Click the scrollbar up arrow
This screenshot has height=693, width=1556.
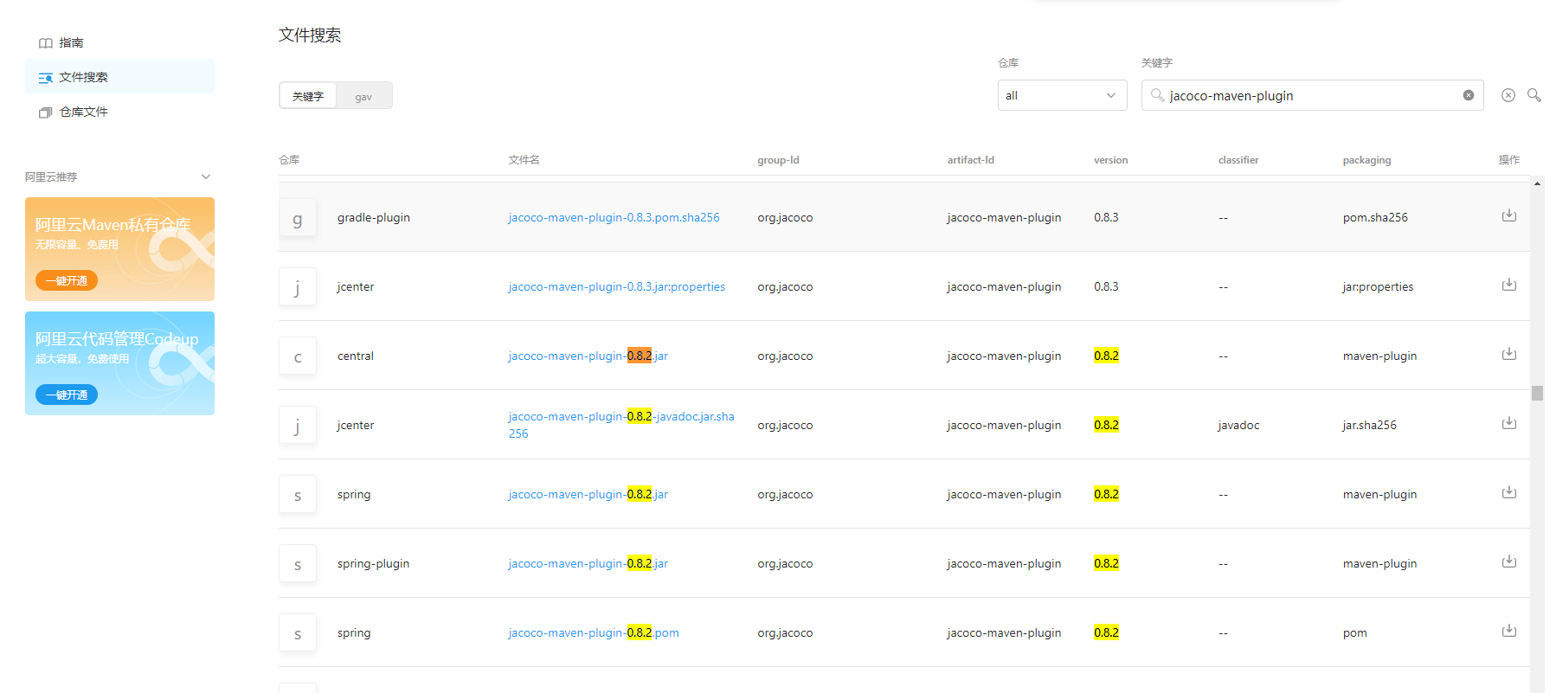click(1537, 183)
